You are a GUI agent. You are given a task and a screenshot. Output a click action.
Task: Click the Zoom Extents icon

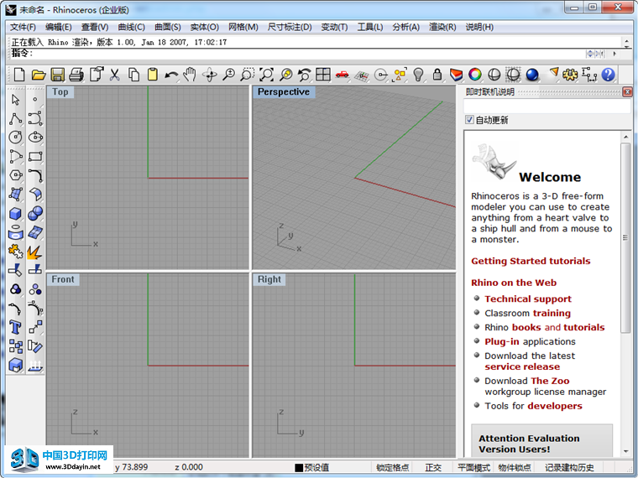pos(266,75)
